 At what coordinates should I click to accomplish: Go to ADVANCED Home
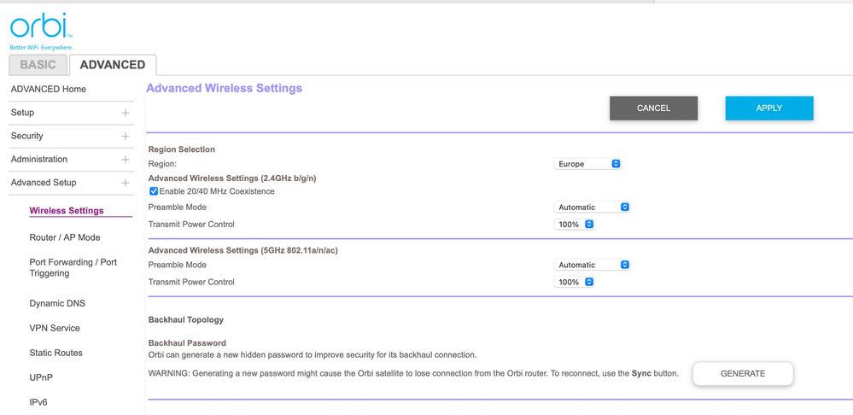48,89
